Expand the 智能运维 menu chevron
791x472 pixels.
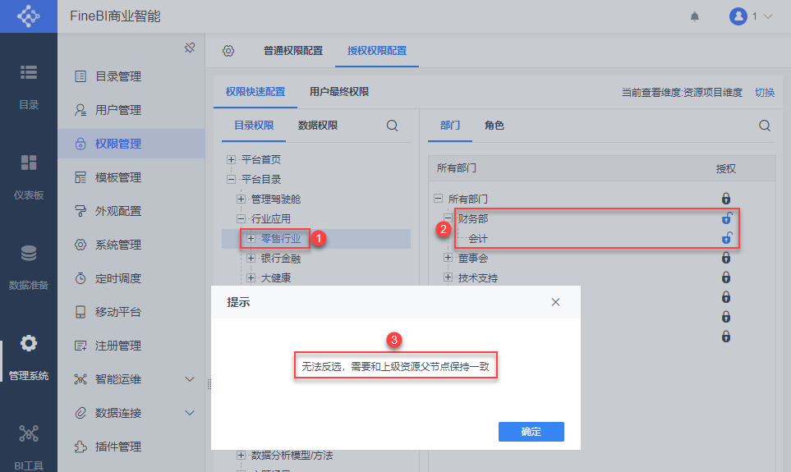pos(190,379)
